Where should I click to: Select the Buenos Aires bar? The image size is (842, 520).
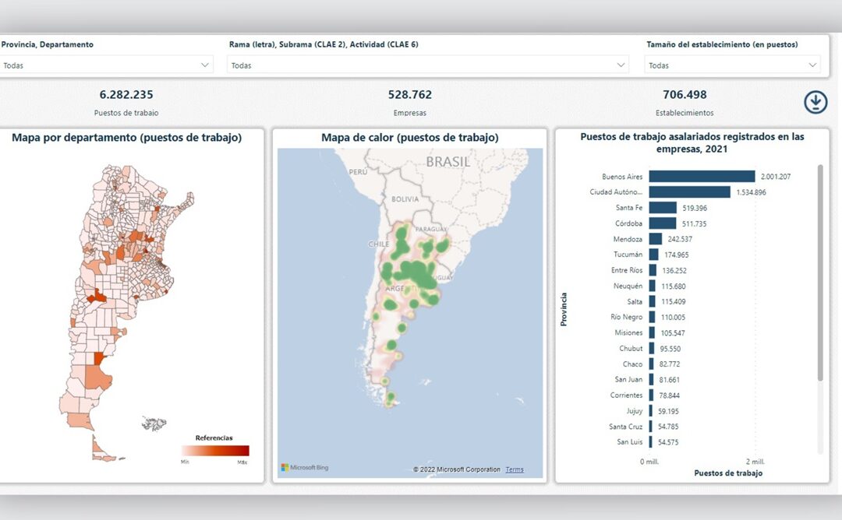click(702, 177)
